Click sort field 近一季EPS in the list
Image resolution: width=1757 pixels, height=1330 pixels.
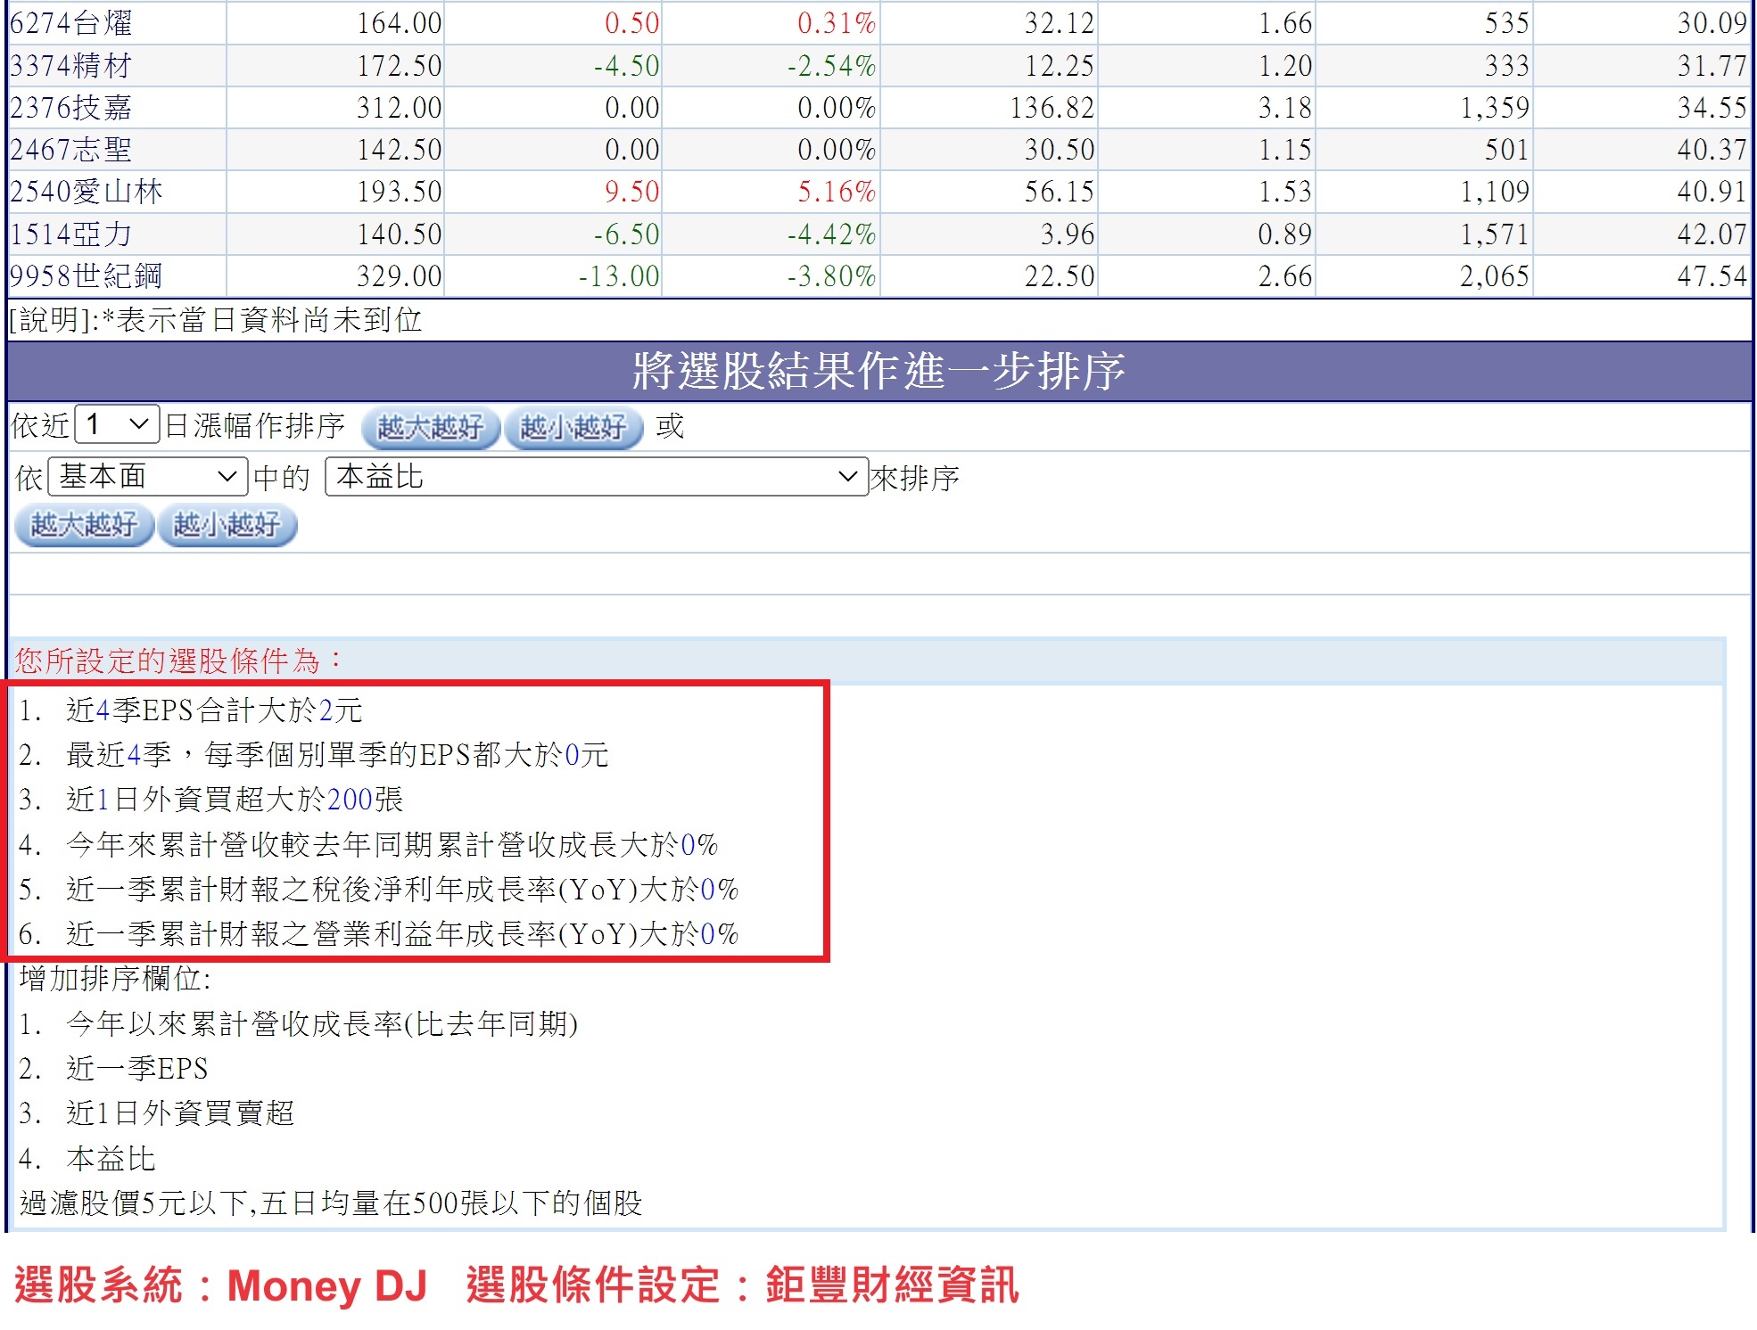click(136, 1069)
